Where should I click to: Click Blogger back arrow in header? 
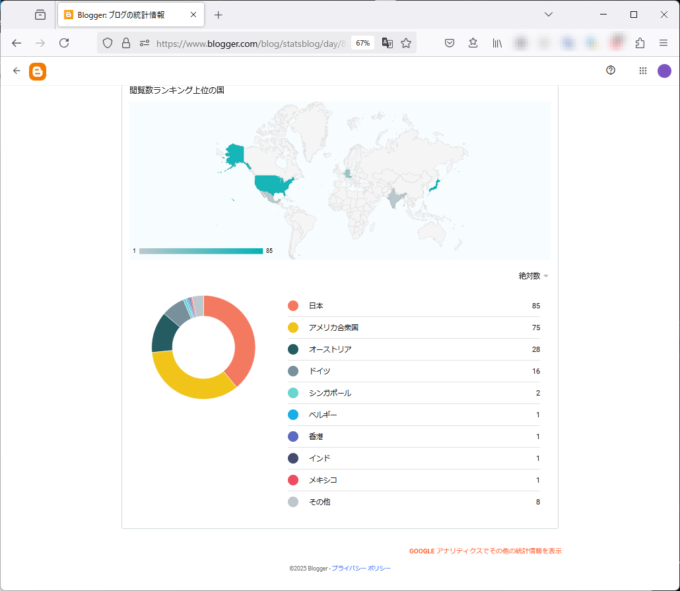point(17,71)
